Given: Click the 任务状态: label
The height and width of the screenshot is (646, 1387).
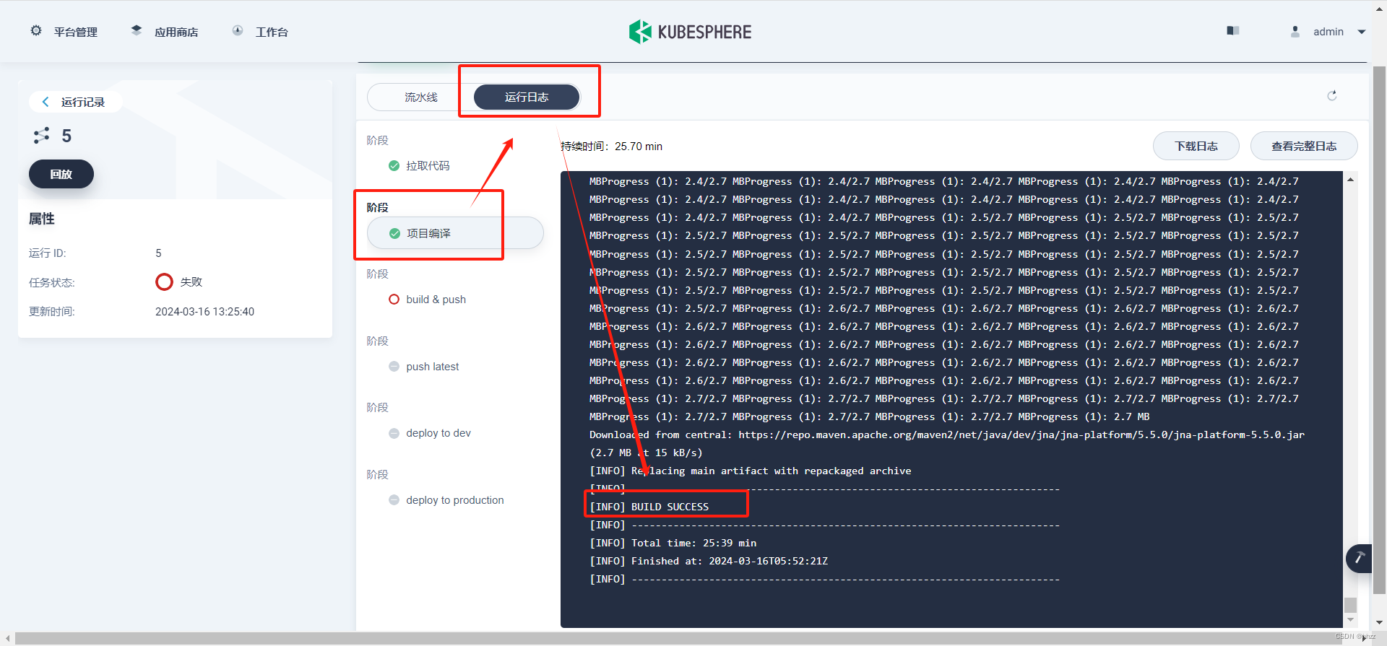Looking at the screenshot, I should (52, 283).
